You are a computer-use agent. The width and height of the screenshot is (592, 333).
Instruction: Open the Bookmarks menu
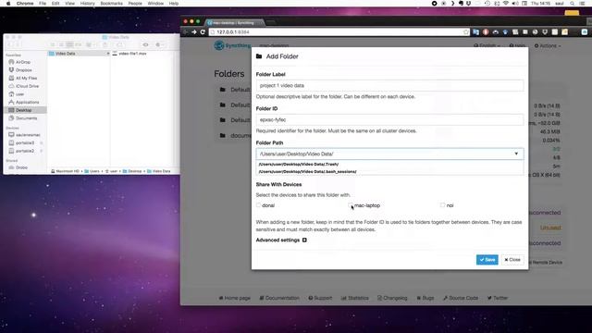click(x=111, y=3)
